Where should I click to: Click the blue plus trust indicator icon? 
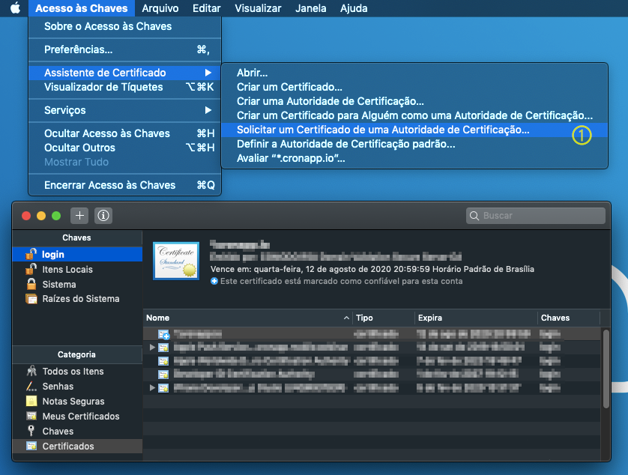point(214,281)
